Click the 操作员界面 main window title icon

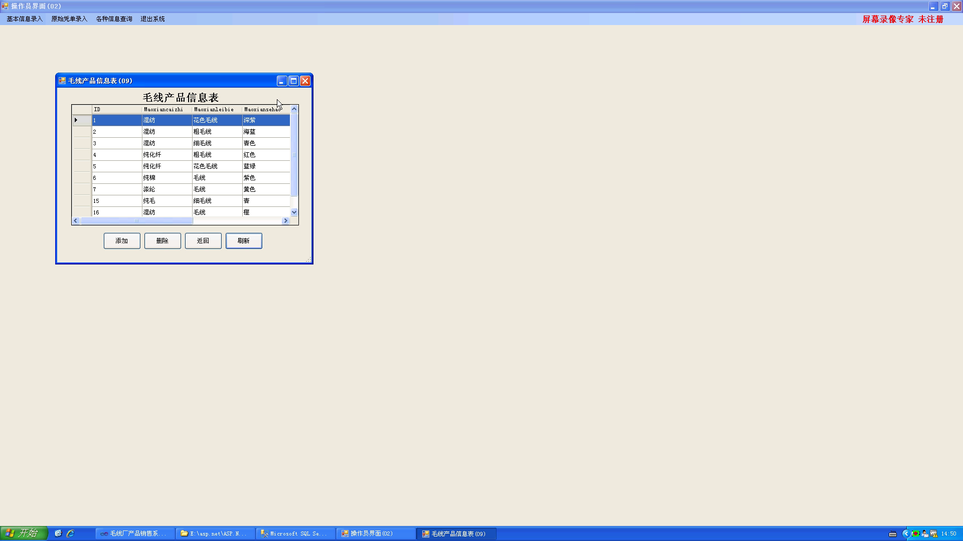(x=5, y=6)
